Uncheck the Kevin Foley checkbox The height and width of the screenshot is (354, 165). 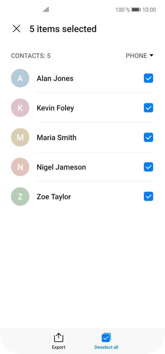pyautogui.click(x=148, y=108)
